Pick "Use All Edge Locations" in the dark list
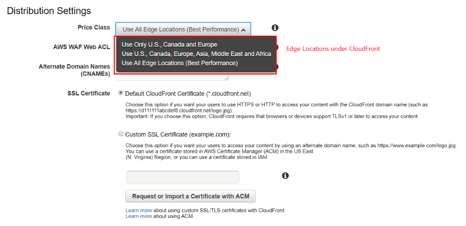This screenshot has height=226, width=466. pos(179,63)
